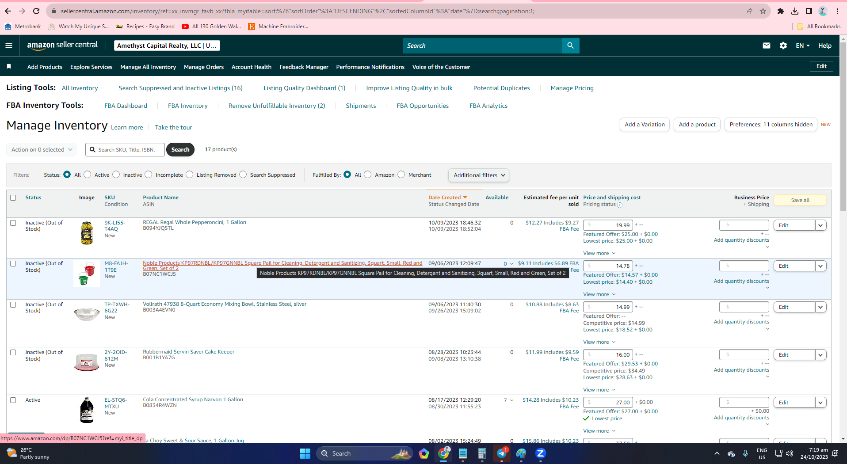Click the price field showing 19.99
Screen dimensions: 847x464
click(608, 225)
